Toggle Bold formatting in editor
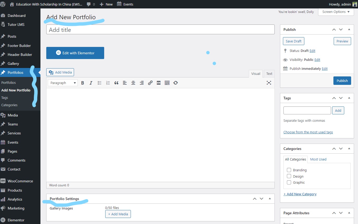The height and width of the screenshot is (224, 358). click(x=82, y=83)
